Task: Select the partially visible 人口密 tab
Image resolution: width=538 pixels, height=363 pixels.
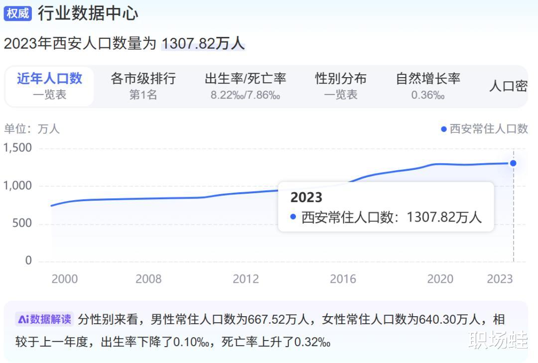Action: point(508,86)
